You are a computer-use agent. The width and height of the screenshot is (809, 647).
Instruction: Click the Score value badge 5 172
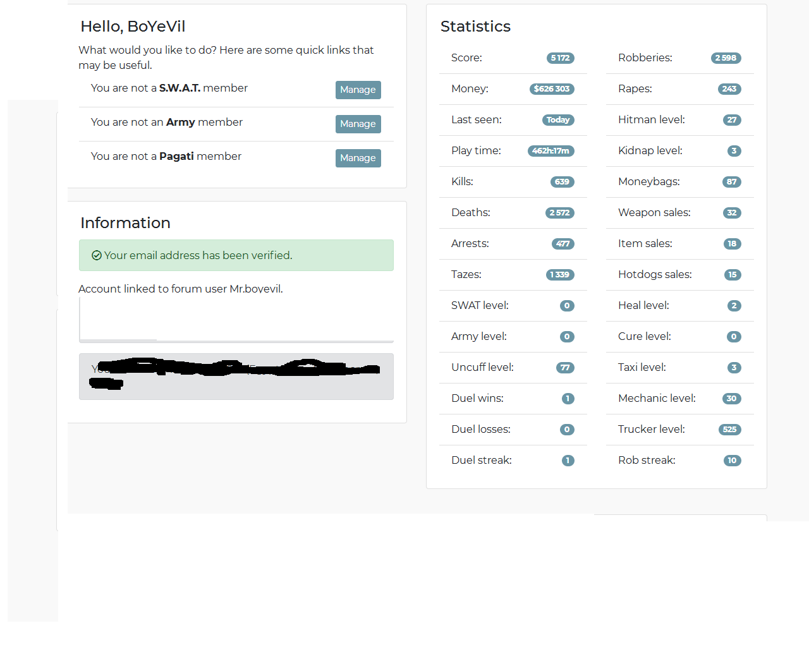[x=560, y=58]
